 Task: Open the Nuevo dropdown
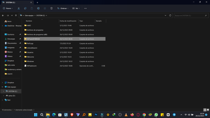(x=8, y=8)
